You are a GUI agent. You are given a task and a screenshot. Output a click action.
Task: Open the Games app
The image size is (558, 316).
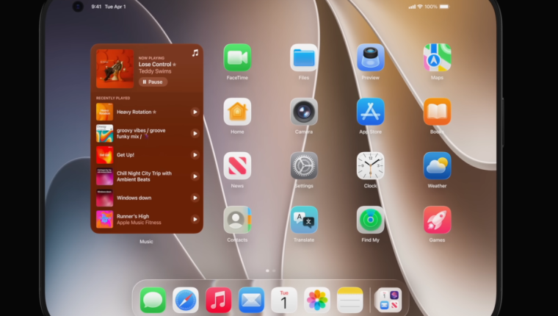(x=437, y=220)
